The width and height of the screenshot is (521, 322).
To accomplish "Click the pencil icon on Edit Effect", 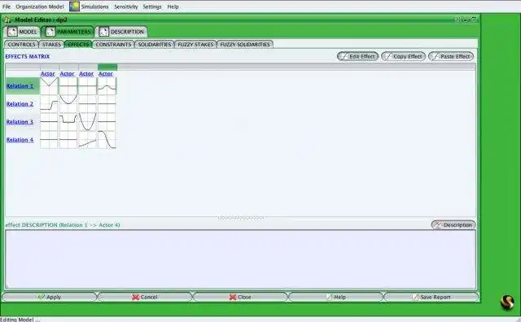I will (x=344, y=56).
